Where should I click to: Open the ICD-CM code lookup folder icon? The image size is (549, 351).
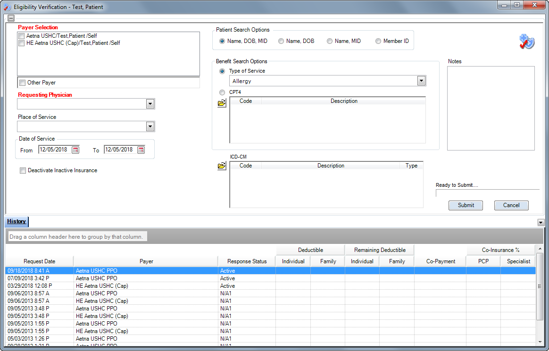coord(222,166)
